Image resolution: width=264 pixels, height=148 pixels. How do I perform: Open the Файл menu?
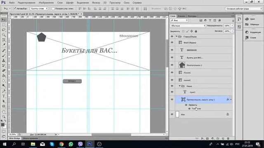[12, 3]
